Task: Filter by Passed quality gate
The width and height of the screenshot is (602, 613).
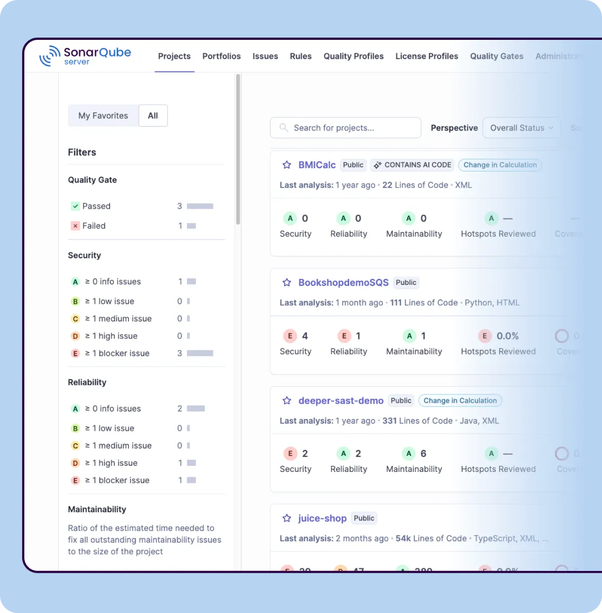Action: click(x=96, y=206)
